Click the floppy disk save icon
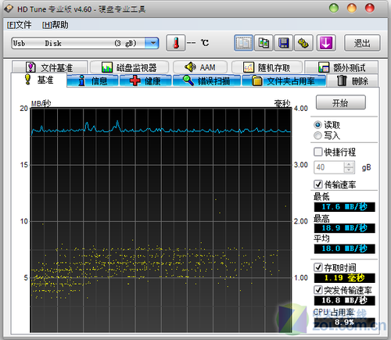The height and width of the screenshot is (340, 391). [x=284, y=43]
